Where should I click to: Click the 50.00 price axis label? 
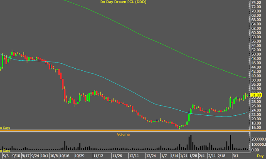tap(256, 54)
